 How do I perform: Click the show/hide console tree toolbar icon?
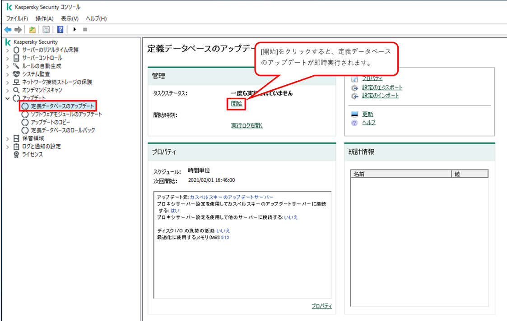tap(46, 29)
